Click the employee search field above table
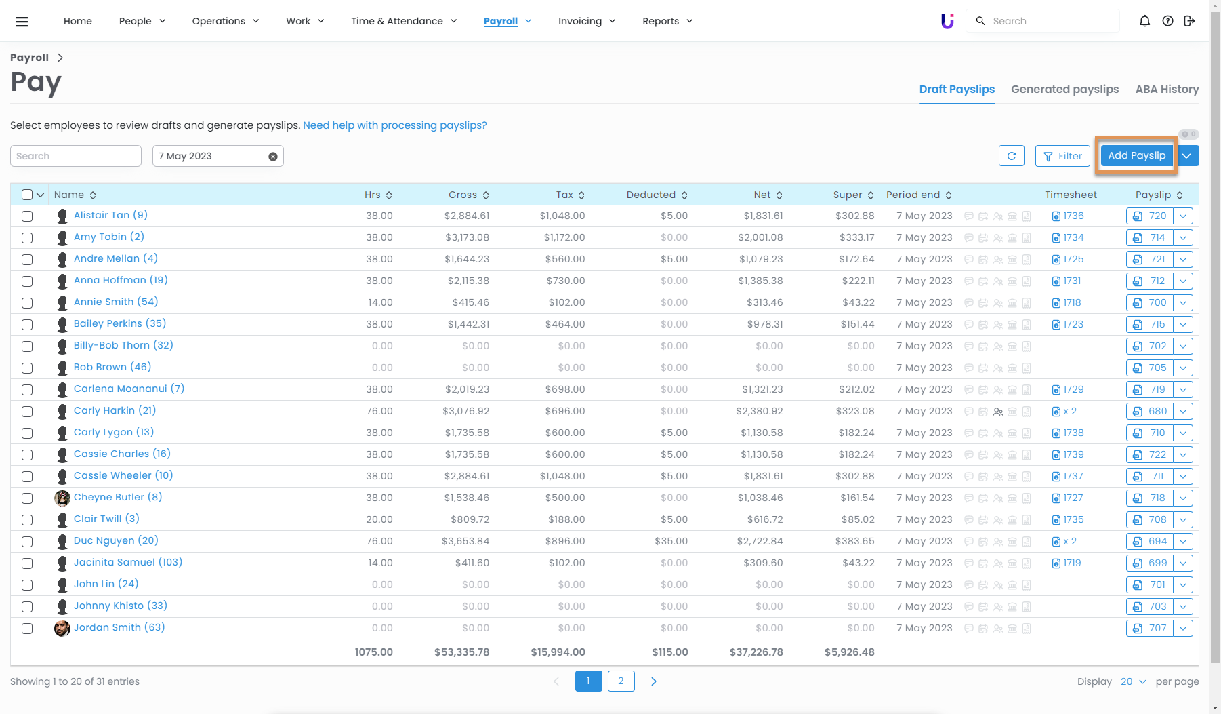 pos(76,156)
